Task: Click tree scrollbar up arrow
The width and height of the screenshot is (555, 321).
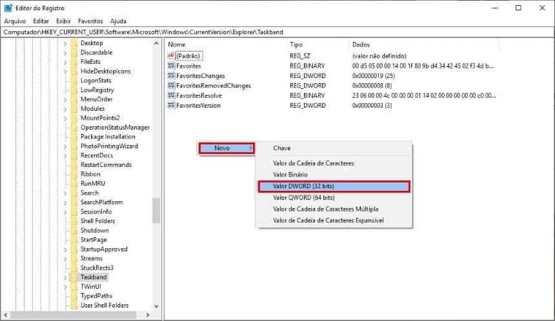Action: (156, 43)
